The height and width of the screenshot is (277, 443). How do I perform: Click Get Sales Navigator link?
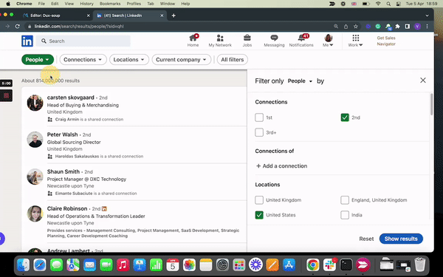386,41
